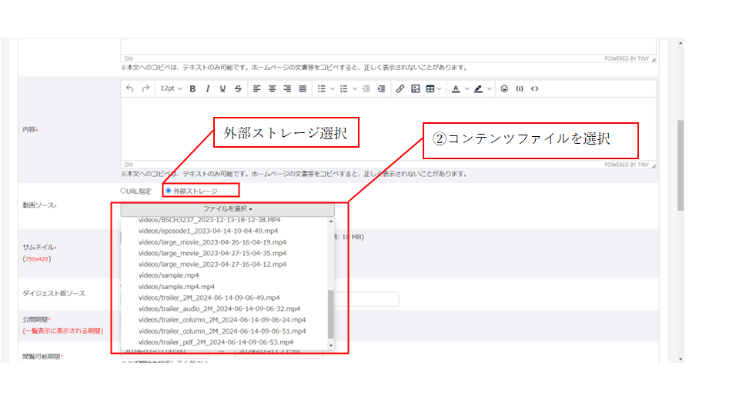This screenshot has width=746, height=393.
Task: Click the redo icon in editor toolbar
Action: tap(146, 89)
